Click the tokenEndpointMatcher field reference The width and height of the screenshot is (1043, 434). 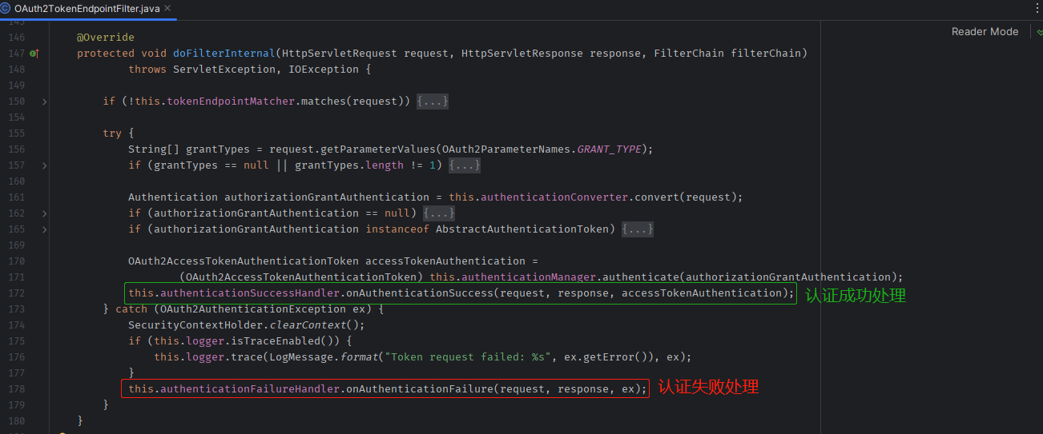(231, 102)
